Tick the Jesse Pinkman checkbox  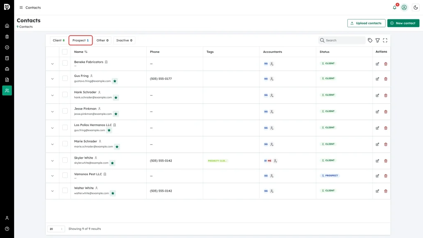(x=65, y=111)
